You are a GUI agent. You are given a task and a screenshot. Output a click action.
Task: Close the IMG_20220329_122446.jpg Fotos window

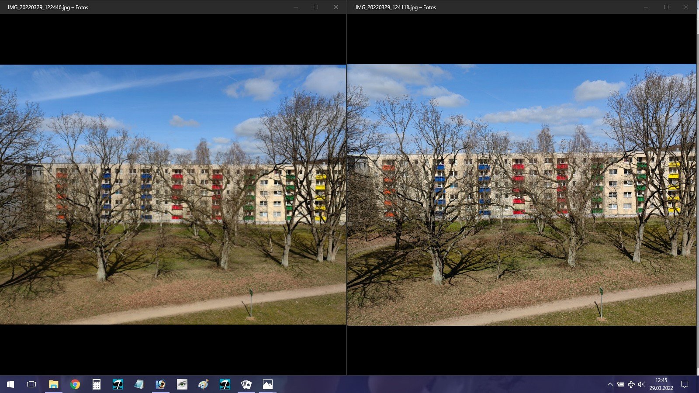336,7
